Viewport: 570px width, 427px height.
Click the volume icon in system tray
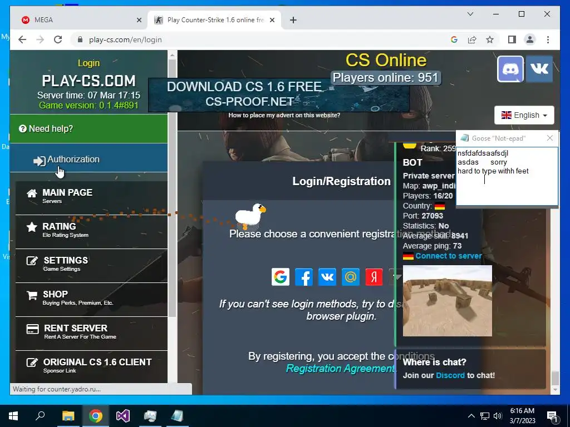(498, 416)
